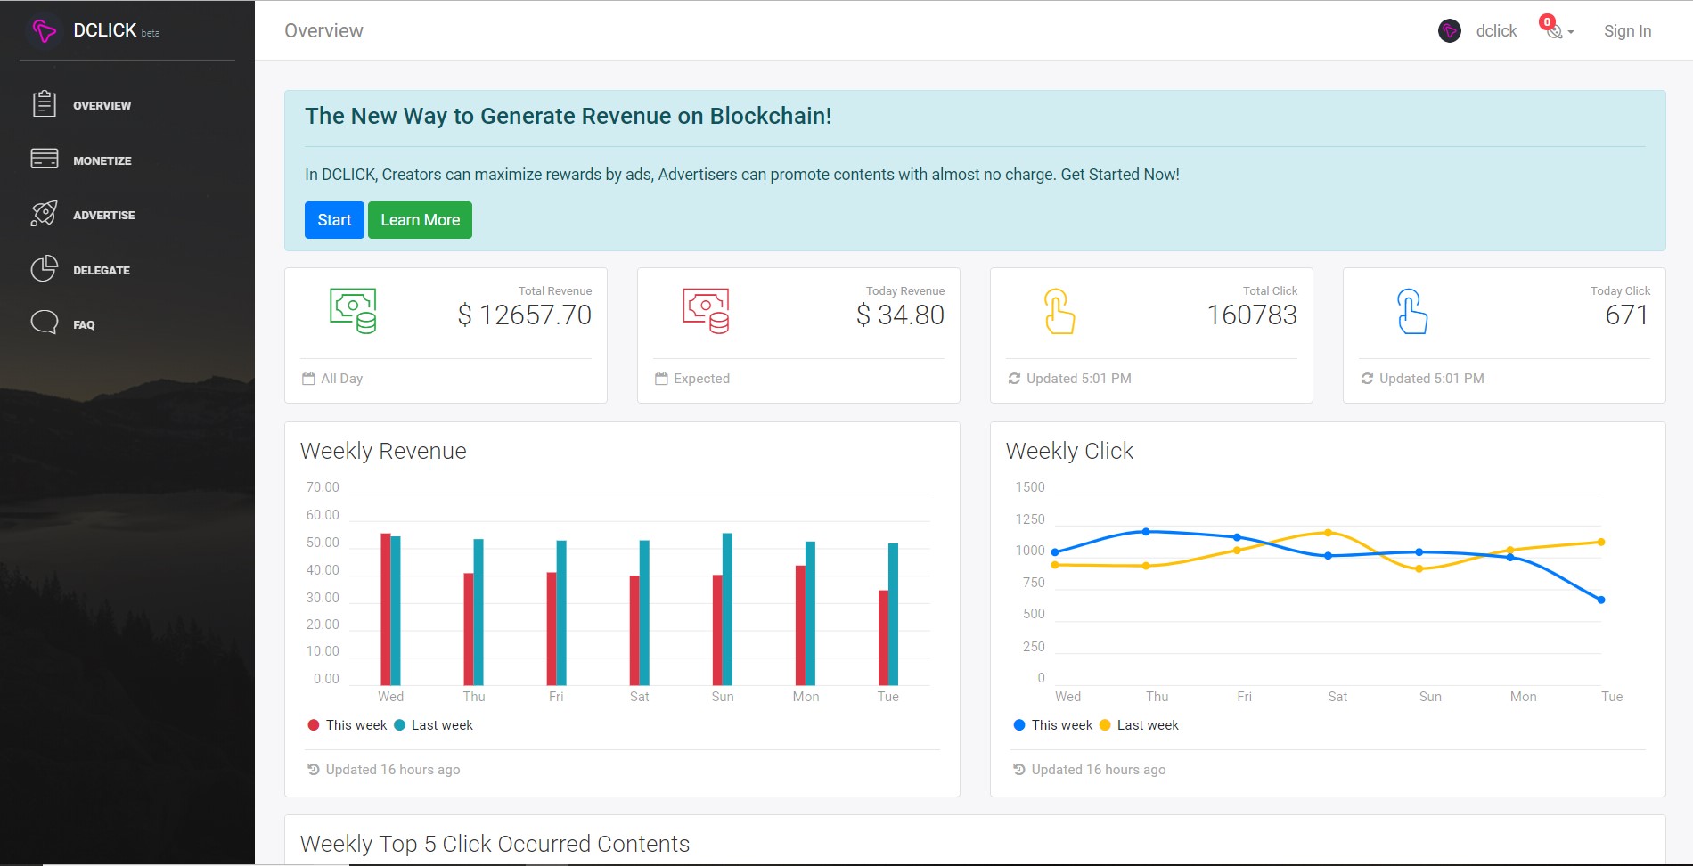Viewport: 1693px width, 866px height.
Task: Click the Weekly Revenue heading
Action: pyautogui.click(x=383, y=451)
